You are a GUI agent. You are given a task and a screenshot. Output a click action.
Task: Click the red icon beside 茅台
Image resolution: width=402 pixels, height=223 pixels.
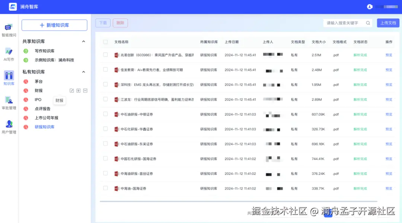coord(26,82)
